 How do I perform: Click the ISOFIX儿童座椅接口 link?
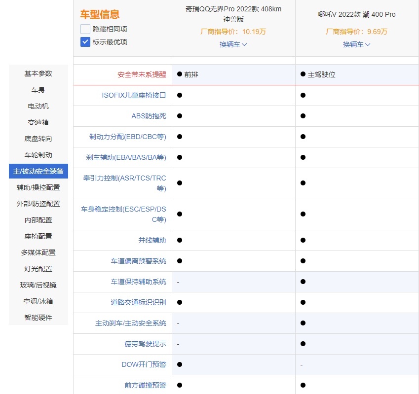tap(134, 95)
